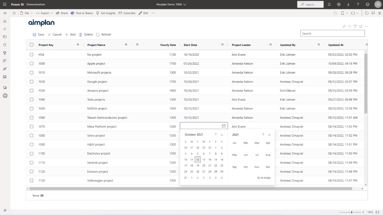Screen dimensions: 383x215
Task: Open the toolbar more options ellipsis
Action: click(x=153, y=13)
